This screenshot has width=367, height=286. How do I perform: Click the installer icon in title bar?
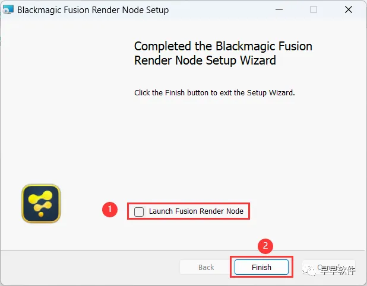click(8, 10)
